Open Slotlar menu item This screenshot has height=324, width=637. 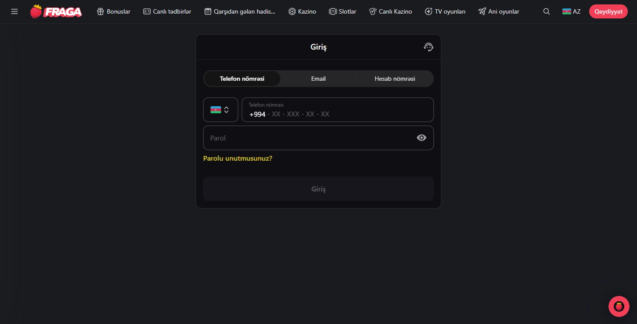tap(343, 11)
